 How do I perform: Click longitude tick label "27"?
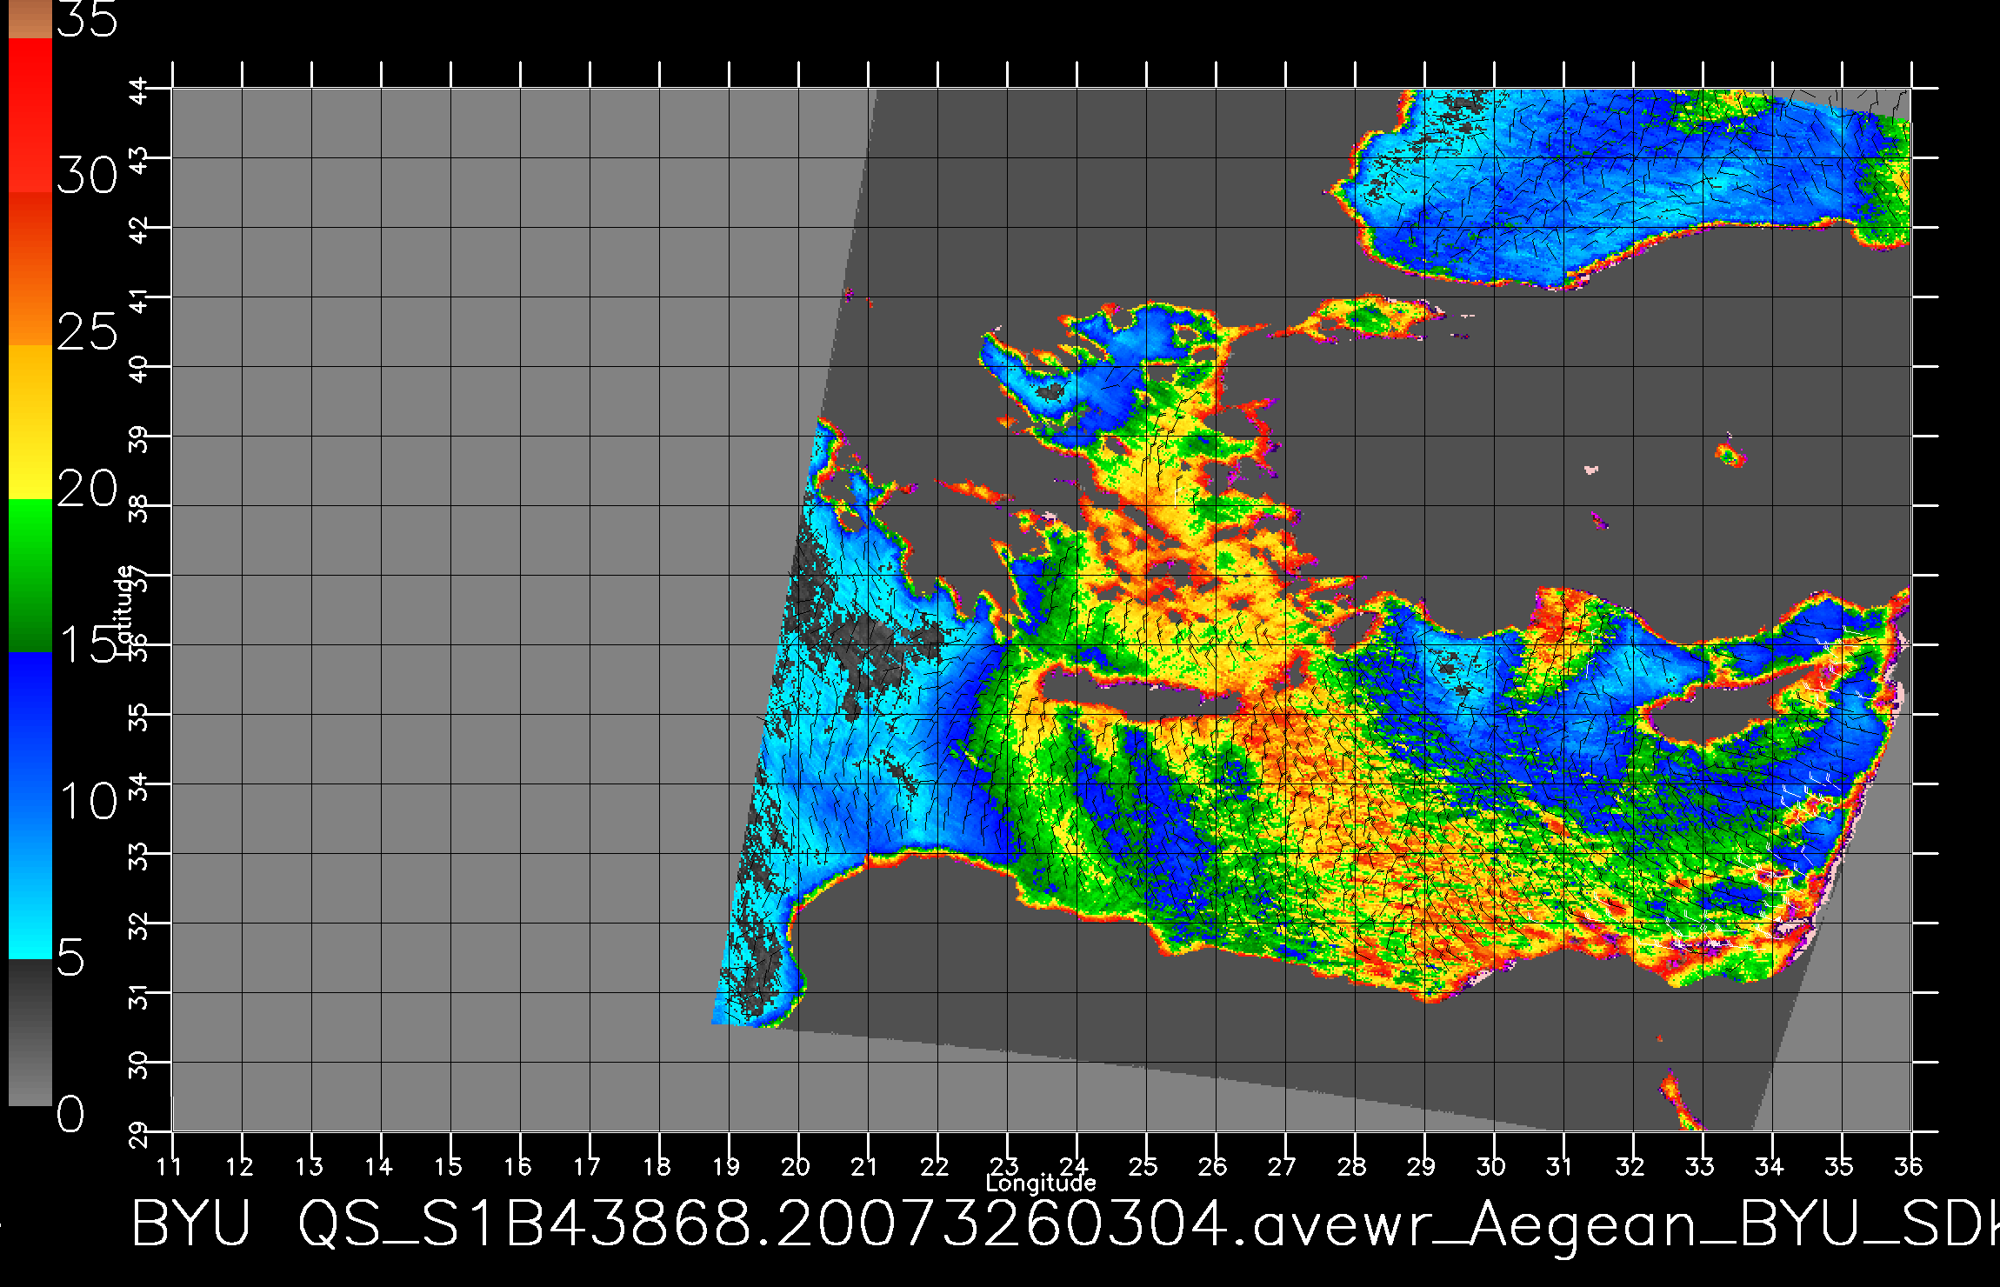(x=1283, y=1166)
